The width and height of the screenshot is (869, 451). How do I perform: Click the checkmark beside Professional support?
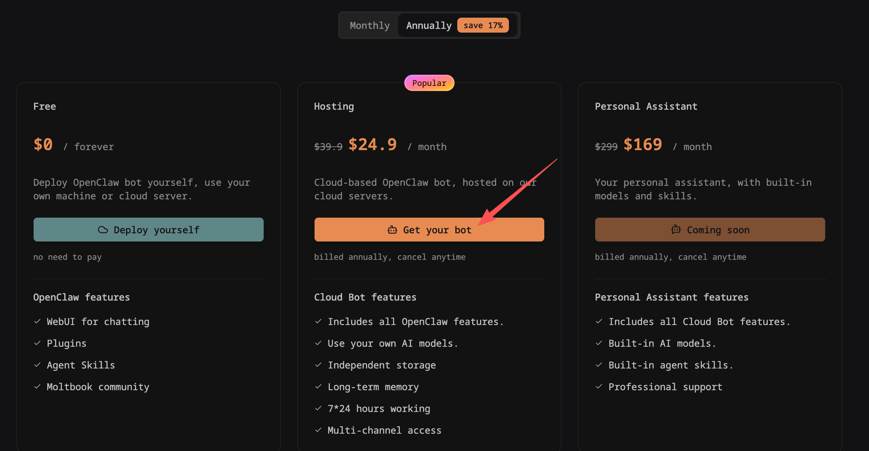point(599,386)
